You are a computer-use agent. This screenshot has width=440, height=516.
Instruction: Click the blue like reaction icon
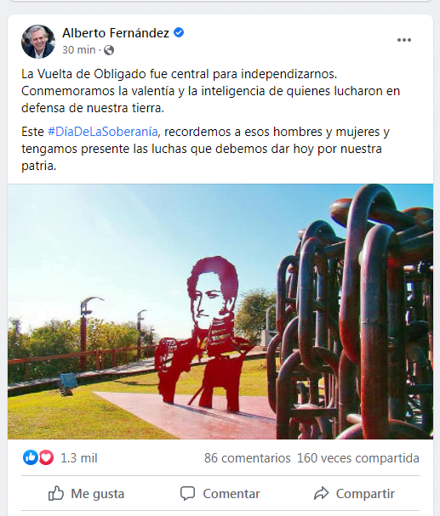tap(31, 457)
